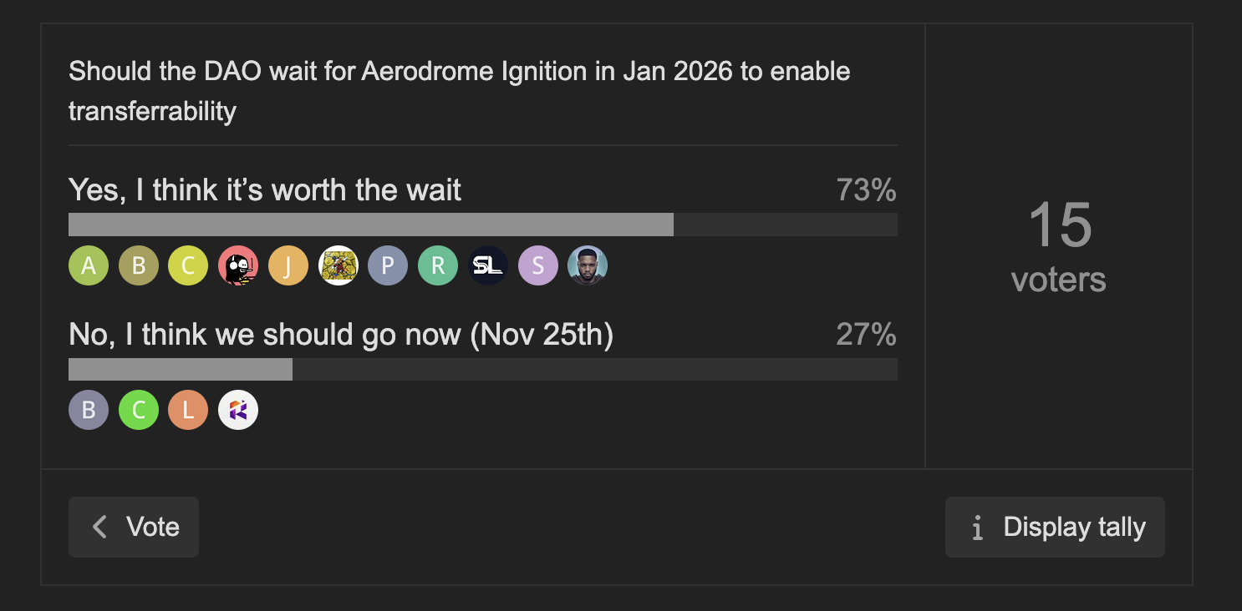Click the "15 voters" count

[x=1059, y=247]
